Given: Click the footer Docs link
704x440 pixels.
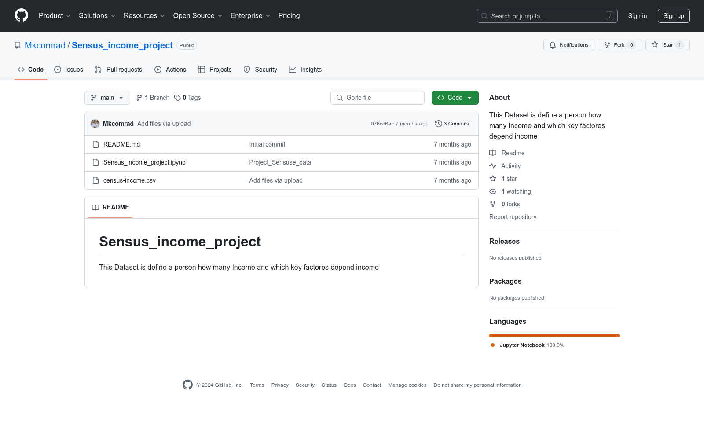Looking at the screenshot, I should (350, 385).
